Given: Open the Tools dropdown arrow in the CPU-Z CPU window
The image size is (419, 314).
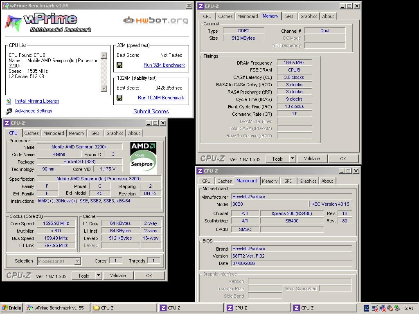Looking at the screenshot, I should (98, 276).
